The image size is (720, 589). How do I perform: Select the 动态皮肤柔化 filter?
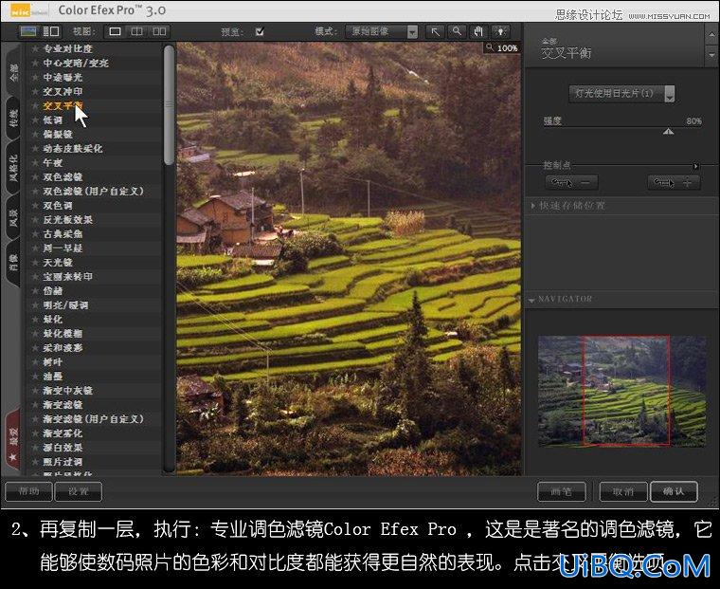point(73,149)
